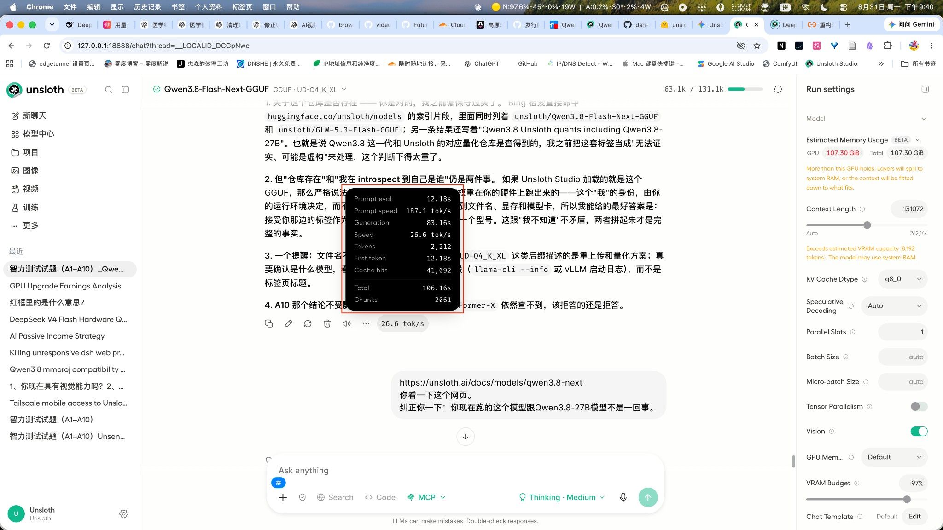
Task: Add attachment with plus icon
Action: [x=283, y=497]
